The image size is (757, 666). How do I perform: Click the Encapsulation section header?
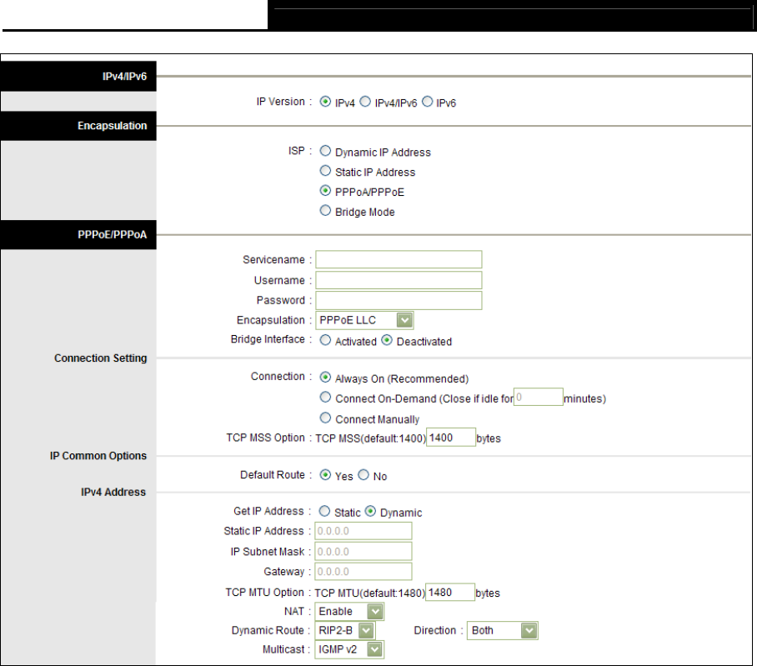click(78, 126)
